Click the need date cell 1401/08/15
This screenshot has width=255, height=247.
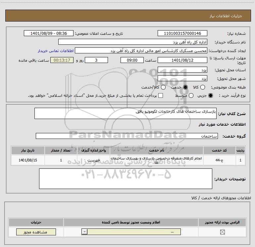[28, 160]
